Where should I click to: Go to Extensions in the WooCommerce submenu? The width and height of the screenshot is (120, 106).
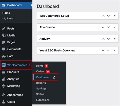pyautogui.click(x=43, y=100)
